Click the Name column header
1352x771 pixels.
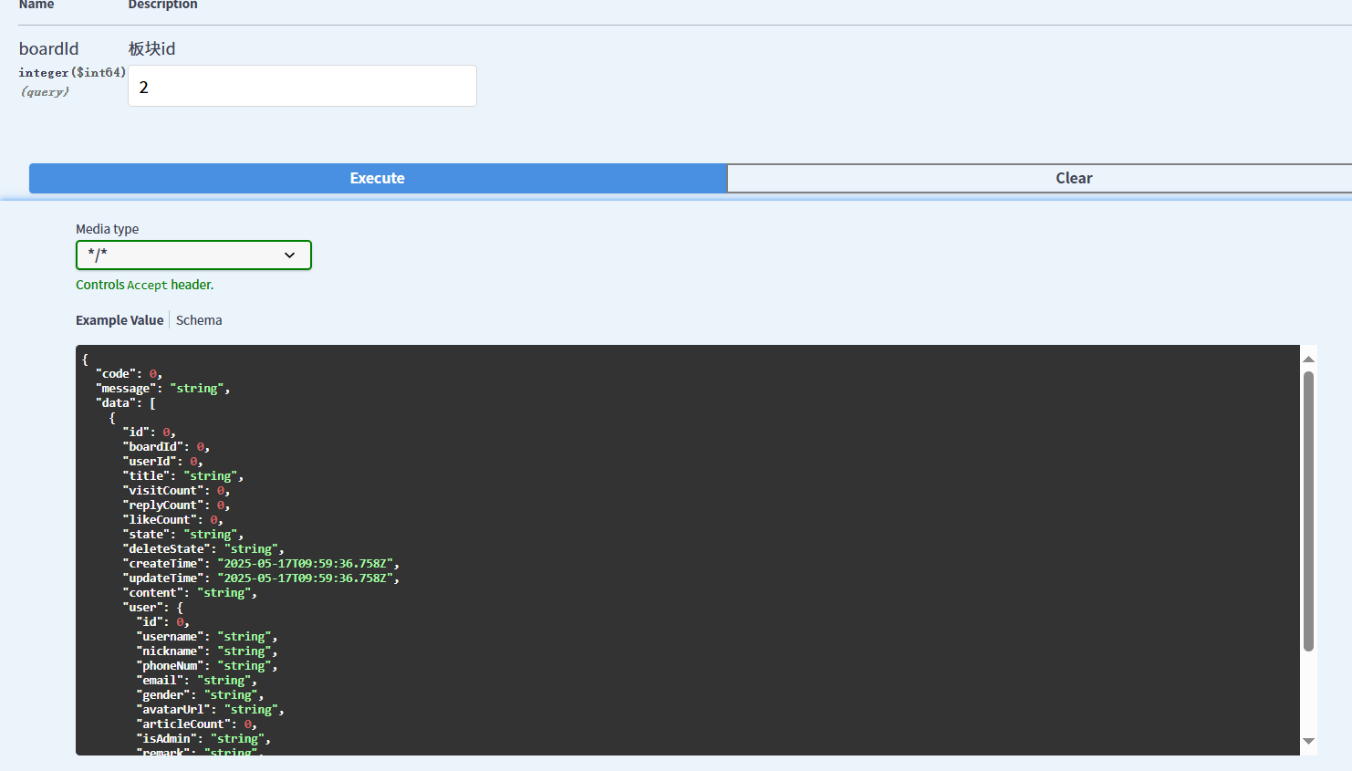point(36,5)
